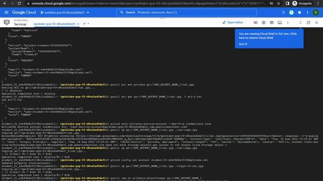Close the Cloud Shell panel
Viewport: 323px width, 181px height.
316,23
